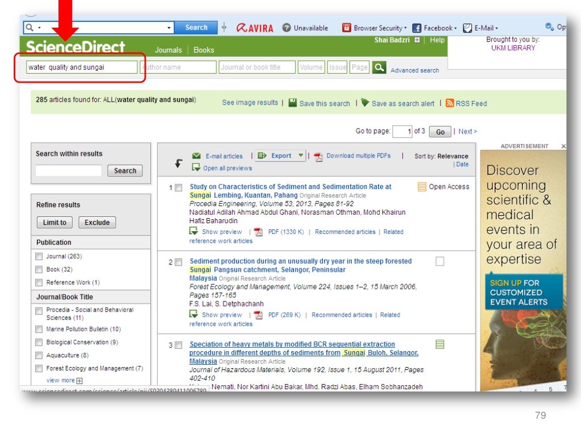Click the Open all previews icon
Image resolution: width=581 pixels, height=435 pixels.
[196, 168]
